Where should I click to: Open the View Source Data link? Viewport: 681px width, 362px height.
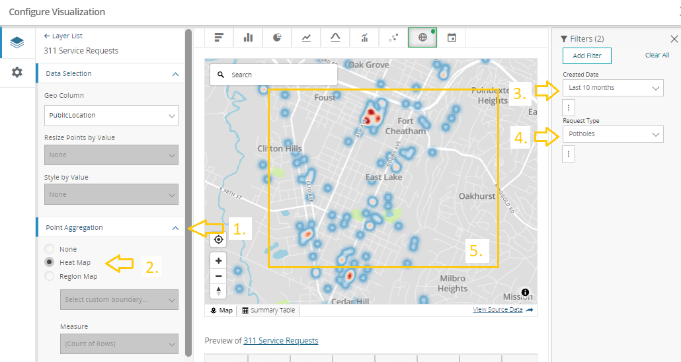tap(498, 310)
